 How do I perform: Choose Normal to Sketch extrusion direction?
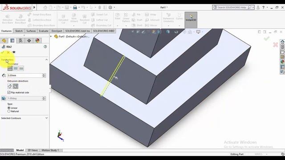pyautogui.click(x=16, y=86)
